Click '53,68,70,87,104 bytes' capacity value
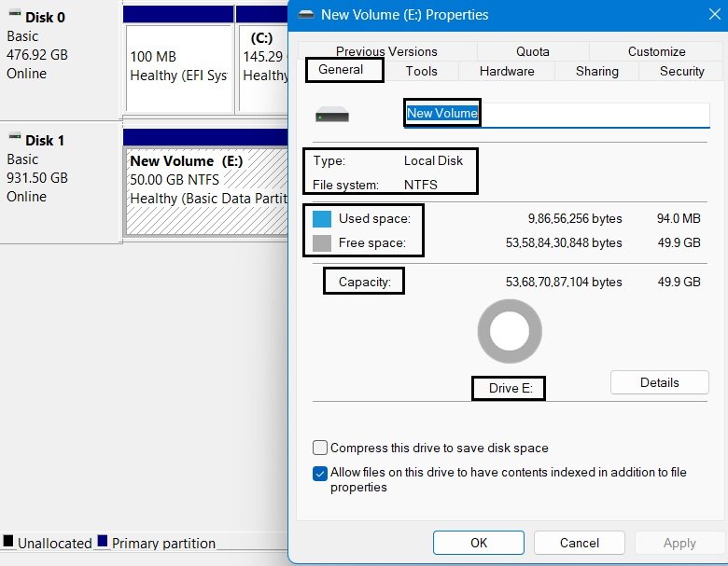This screenshot has height=566, width=728. click(564, 282)
